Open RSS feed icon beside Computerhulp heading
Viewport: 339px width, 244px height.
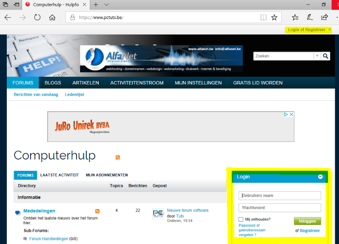pos(118,157)
